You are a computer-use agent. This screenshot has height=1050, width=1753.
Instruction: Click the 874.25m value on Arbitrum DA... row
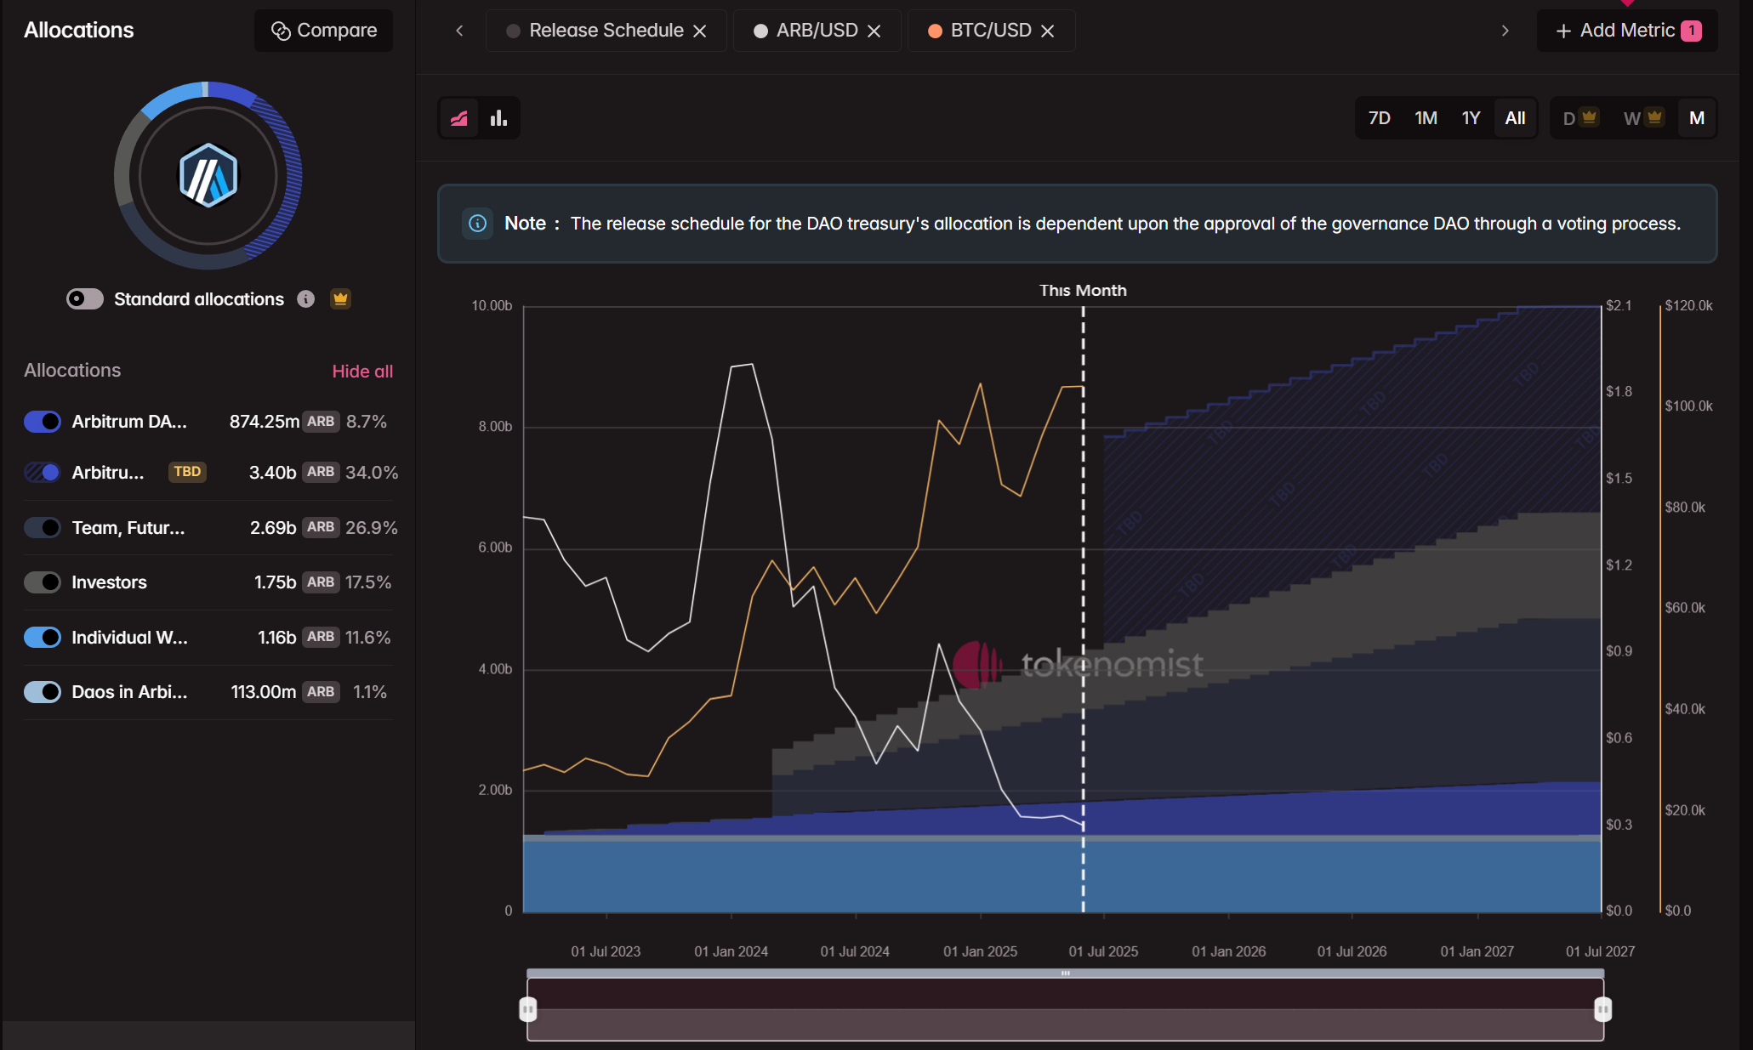pyautogui.click(x=265, y=422)
